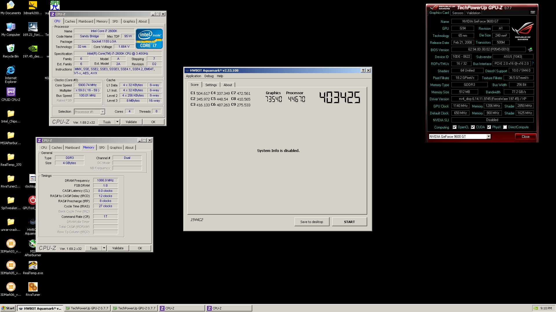Click the BIOS save chip icon in GPU-Z
The width and height of the screenshot is (556, 312).
coord(530,50)
